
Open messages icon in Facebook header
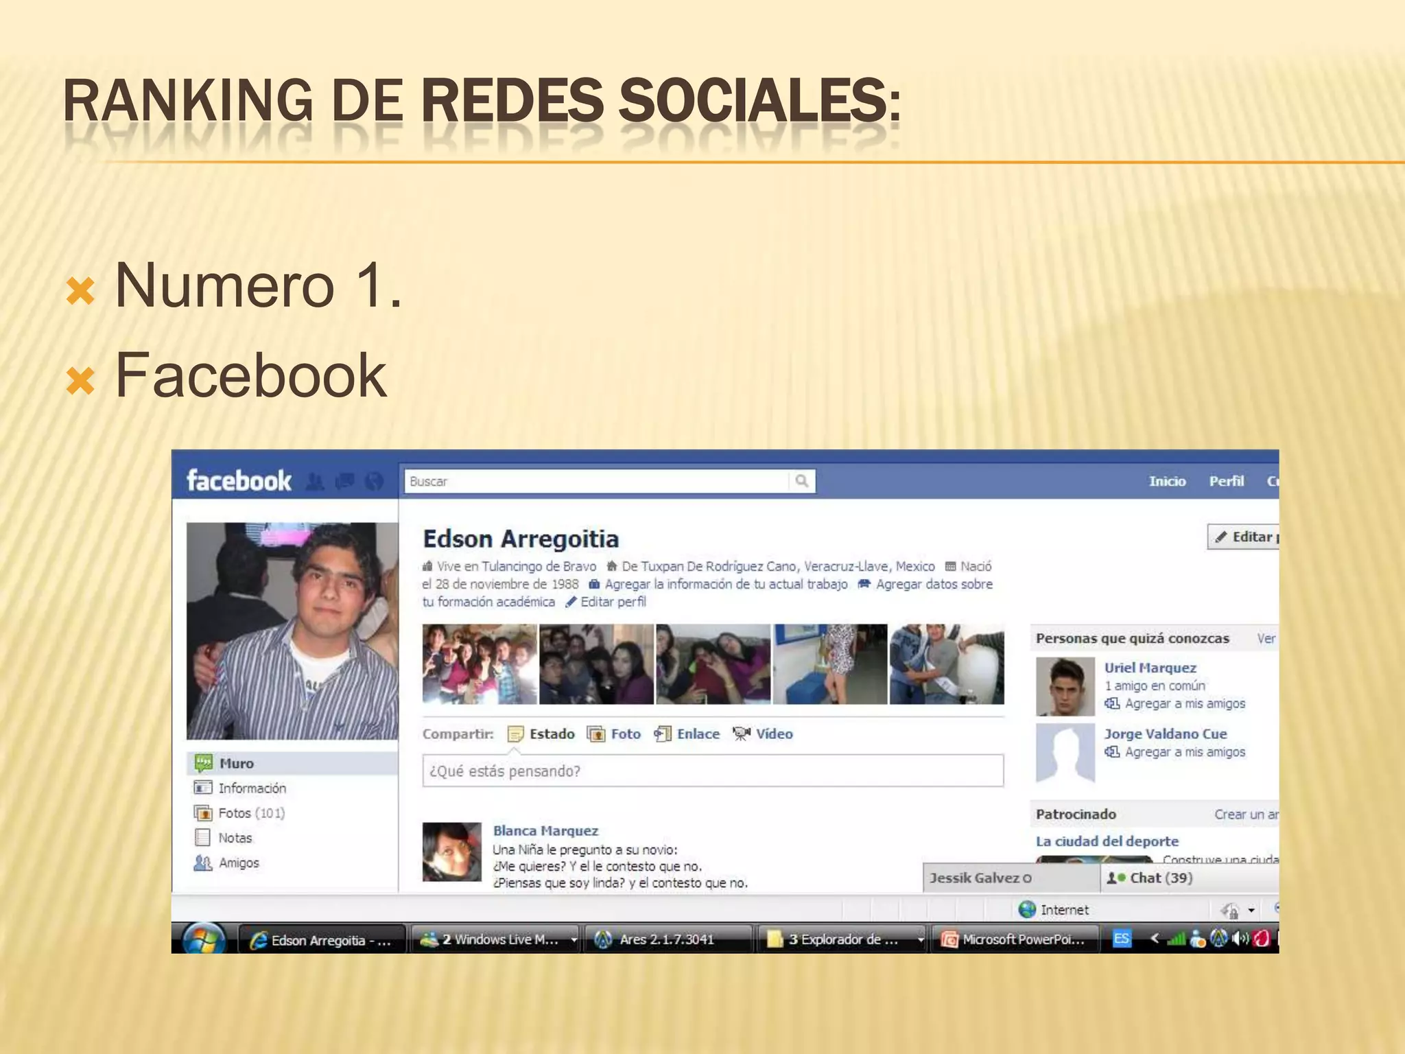(x=344, y=482)
